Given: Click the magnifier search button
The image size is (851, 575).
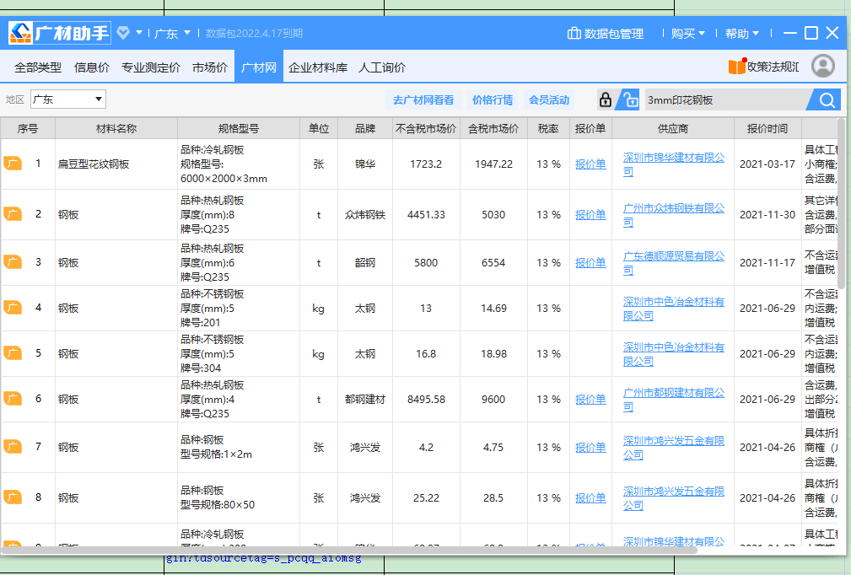Looking at the screenshot, I should 827,99.
